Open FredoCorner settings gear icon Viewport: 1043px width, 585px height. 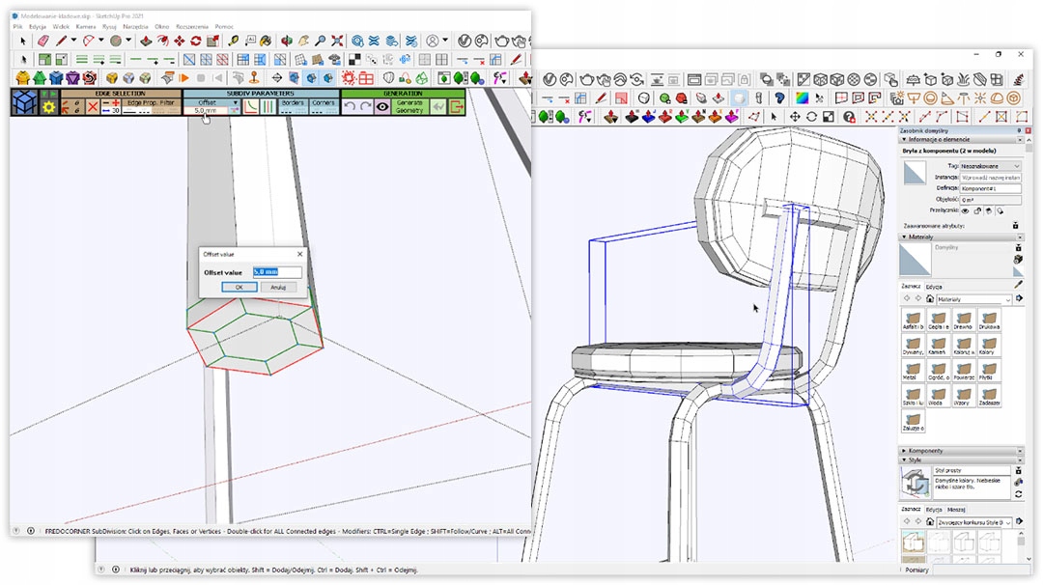(x=48, y=108)
